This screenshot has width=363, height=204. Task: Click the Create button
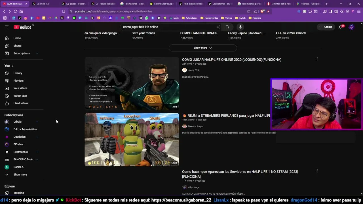[x=326, y=27]
